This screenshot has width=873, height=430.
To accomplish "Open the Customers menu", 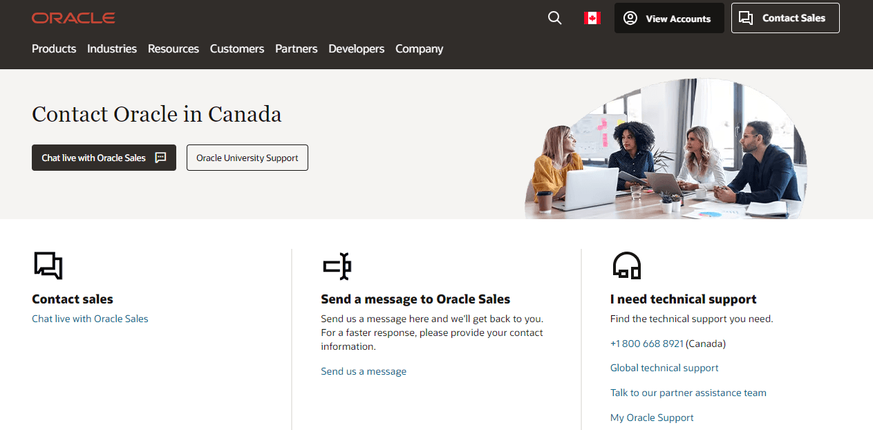I will [x=237, y=48].
